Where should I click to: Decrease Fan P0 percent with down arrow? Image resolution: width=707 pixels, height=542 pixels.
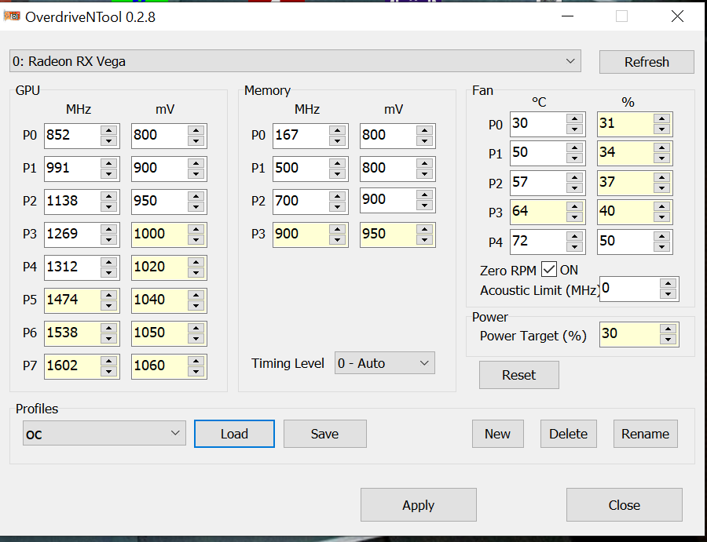click(x=661, y=129)
